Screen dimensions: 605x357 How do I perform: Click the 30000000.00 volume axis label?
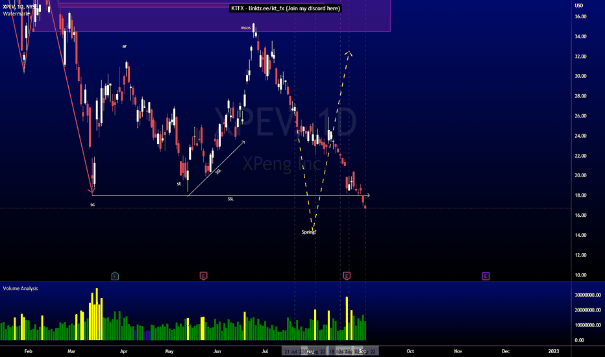(587, 295)
